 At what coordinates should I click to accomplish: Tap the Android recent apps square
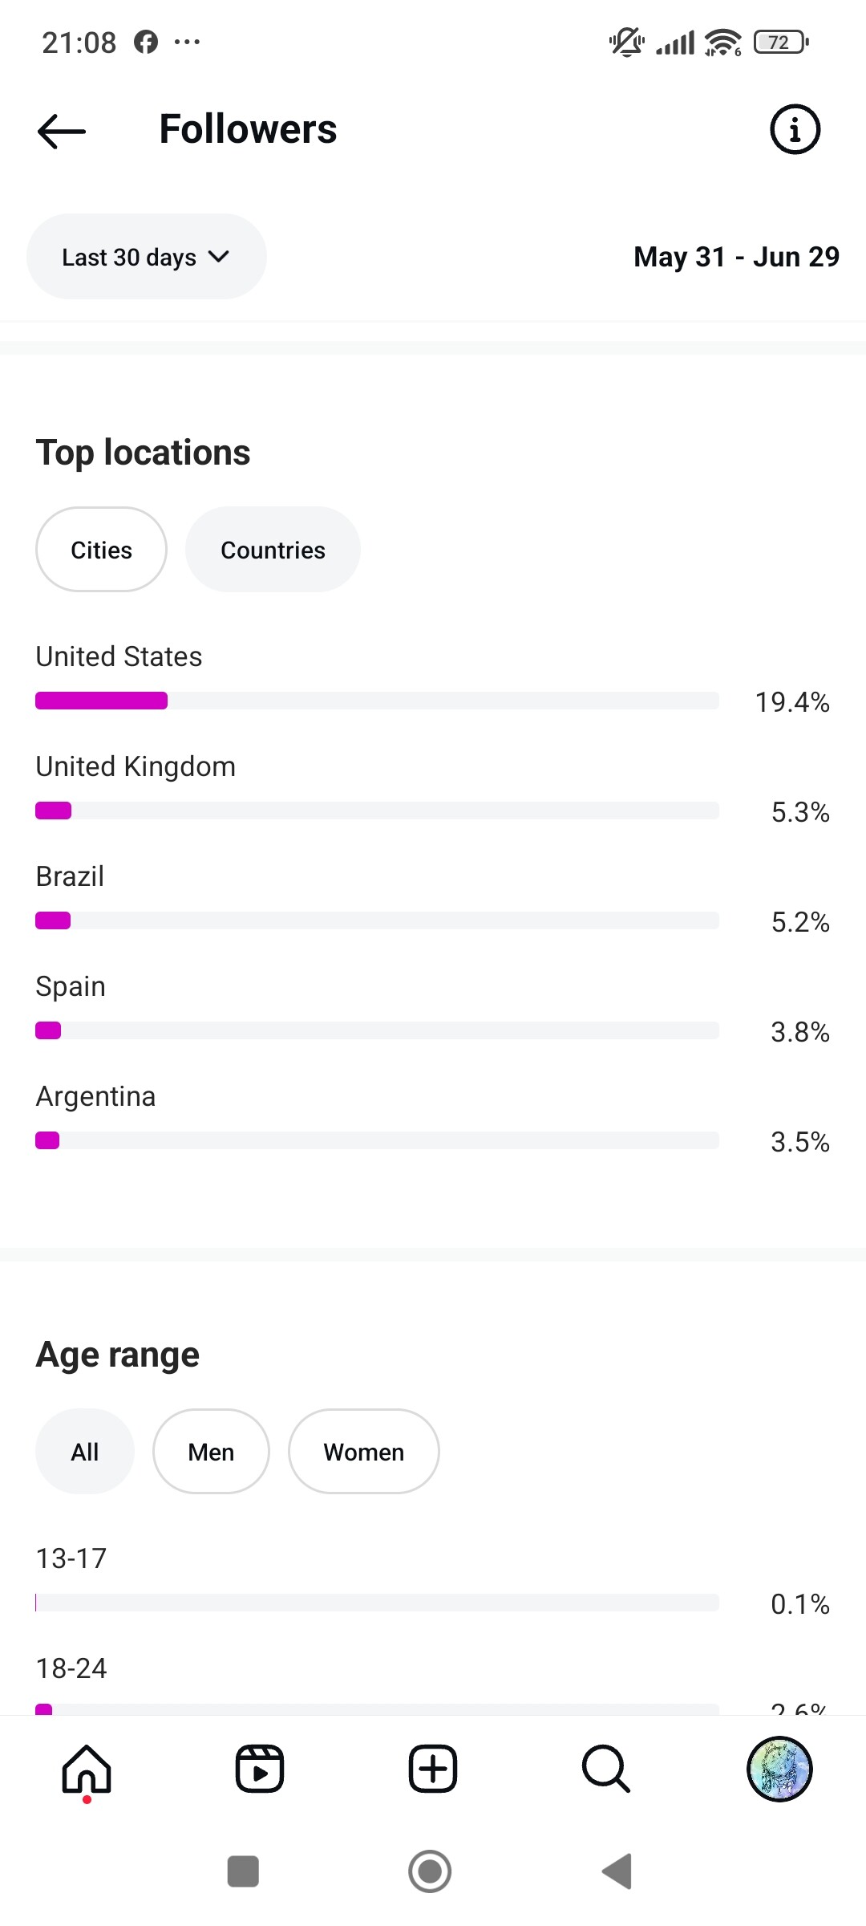pyautogui.click(x=243, y=1871)
